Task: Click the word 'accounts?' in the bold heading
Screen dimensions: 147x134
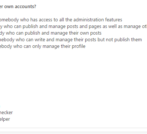Action: coord(25,7)
